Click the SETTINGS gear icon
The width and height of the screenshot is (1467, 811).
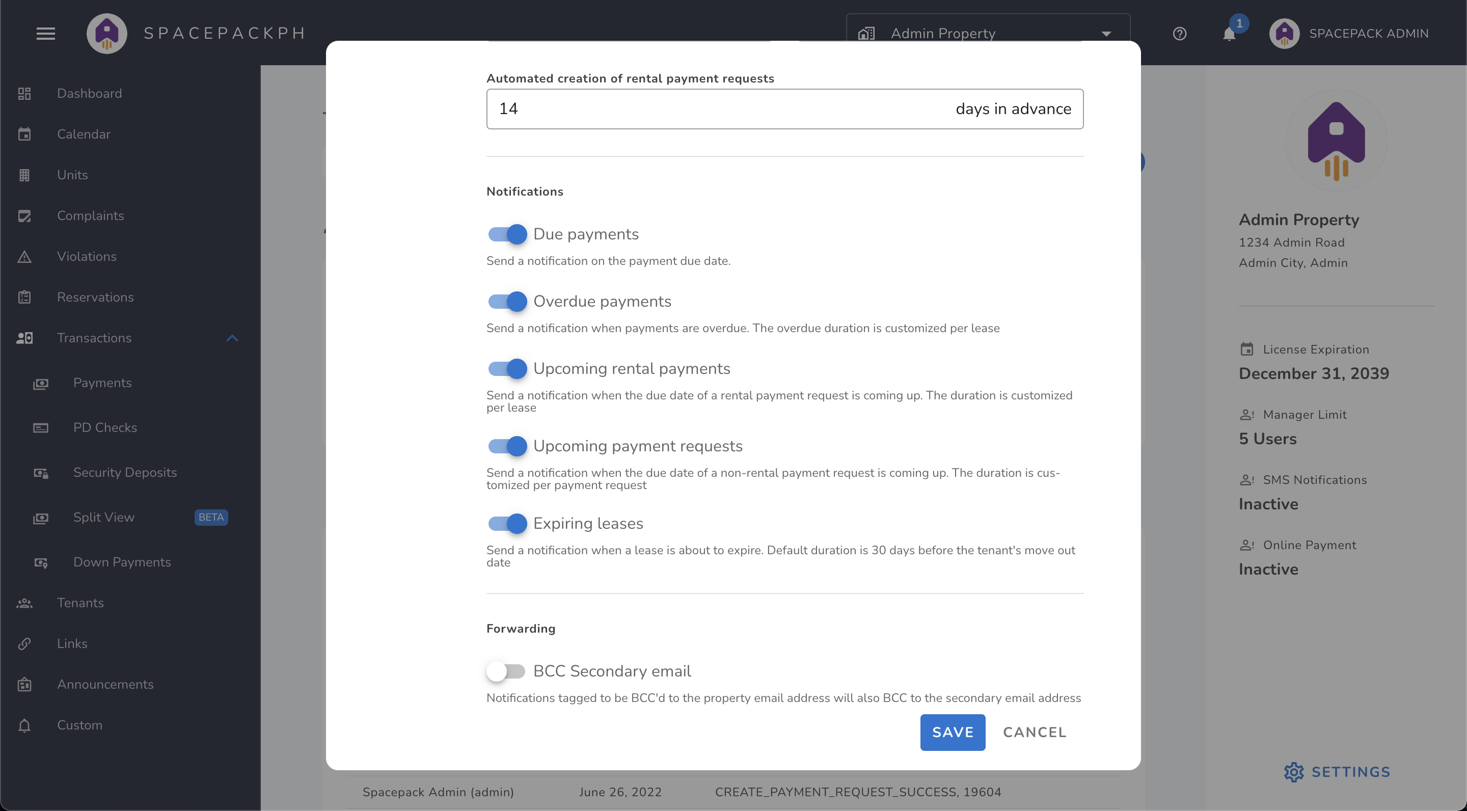1294,772
